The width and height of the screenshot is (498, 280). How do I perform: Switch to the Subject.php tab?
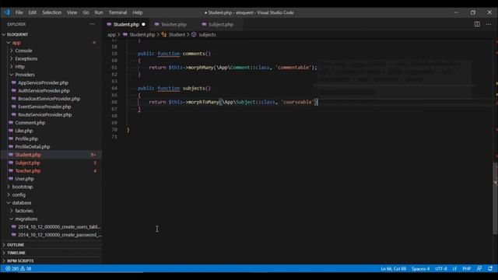click(221, 24)
